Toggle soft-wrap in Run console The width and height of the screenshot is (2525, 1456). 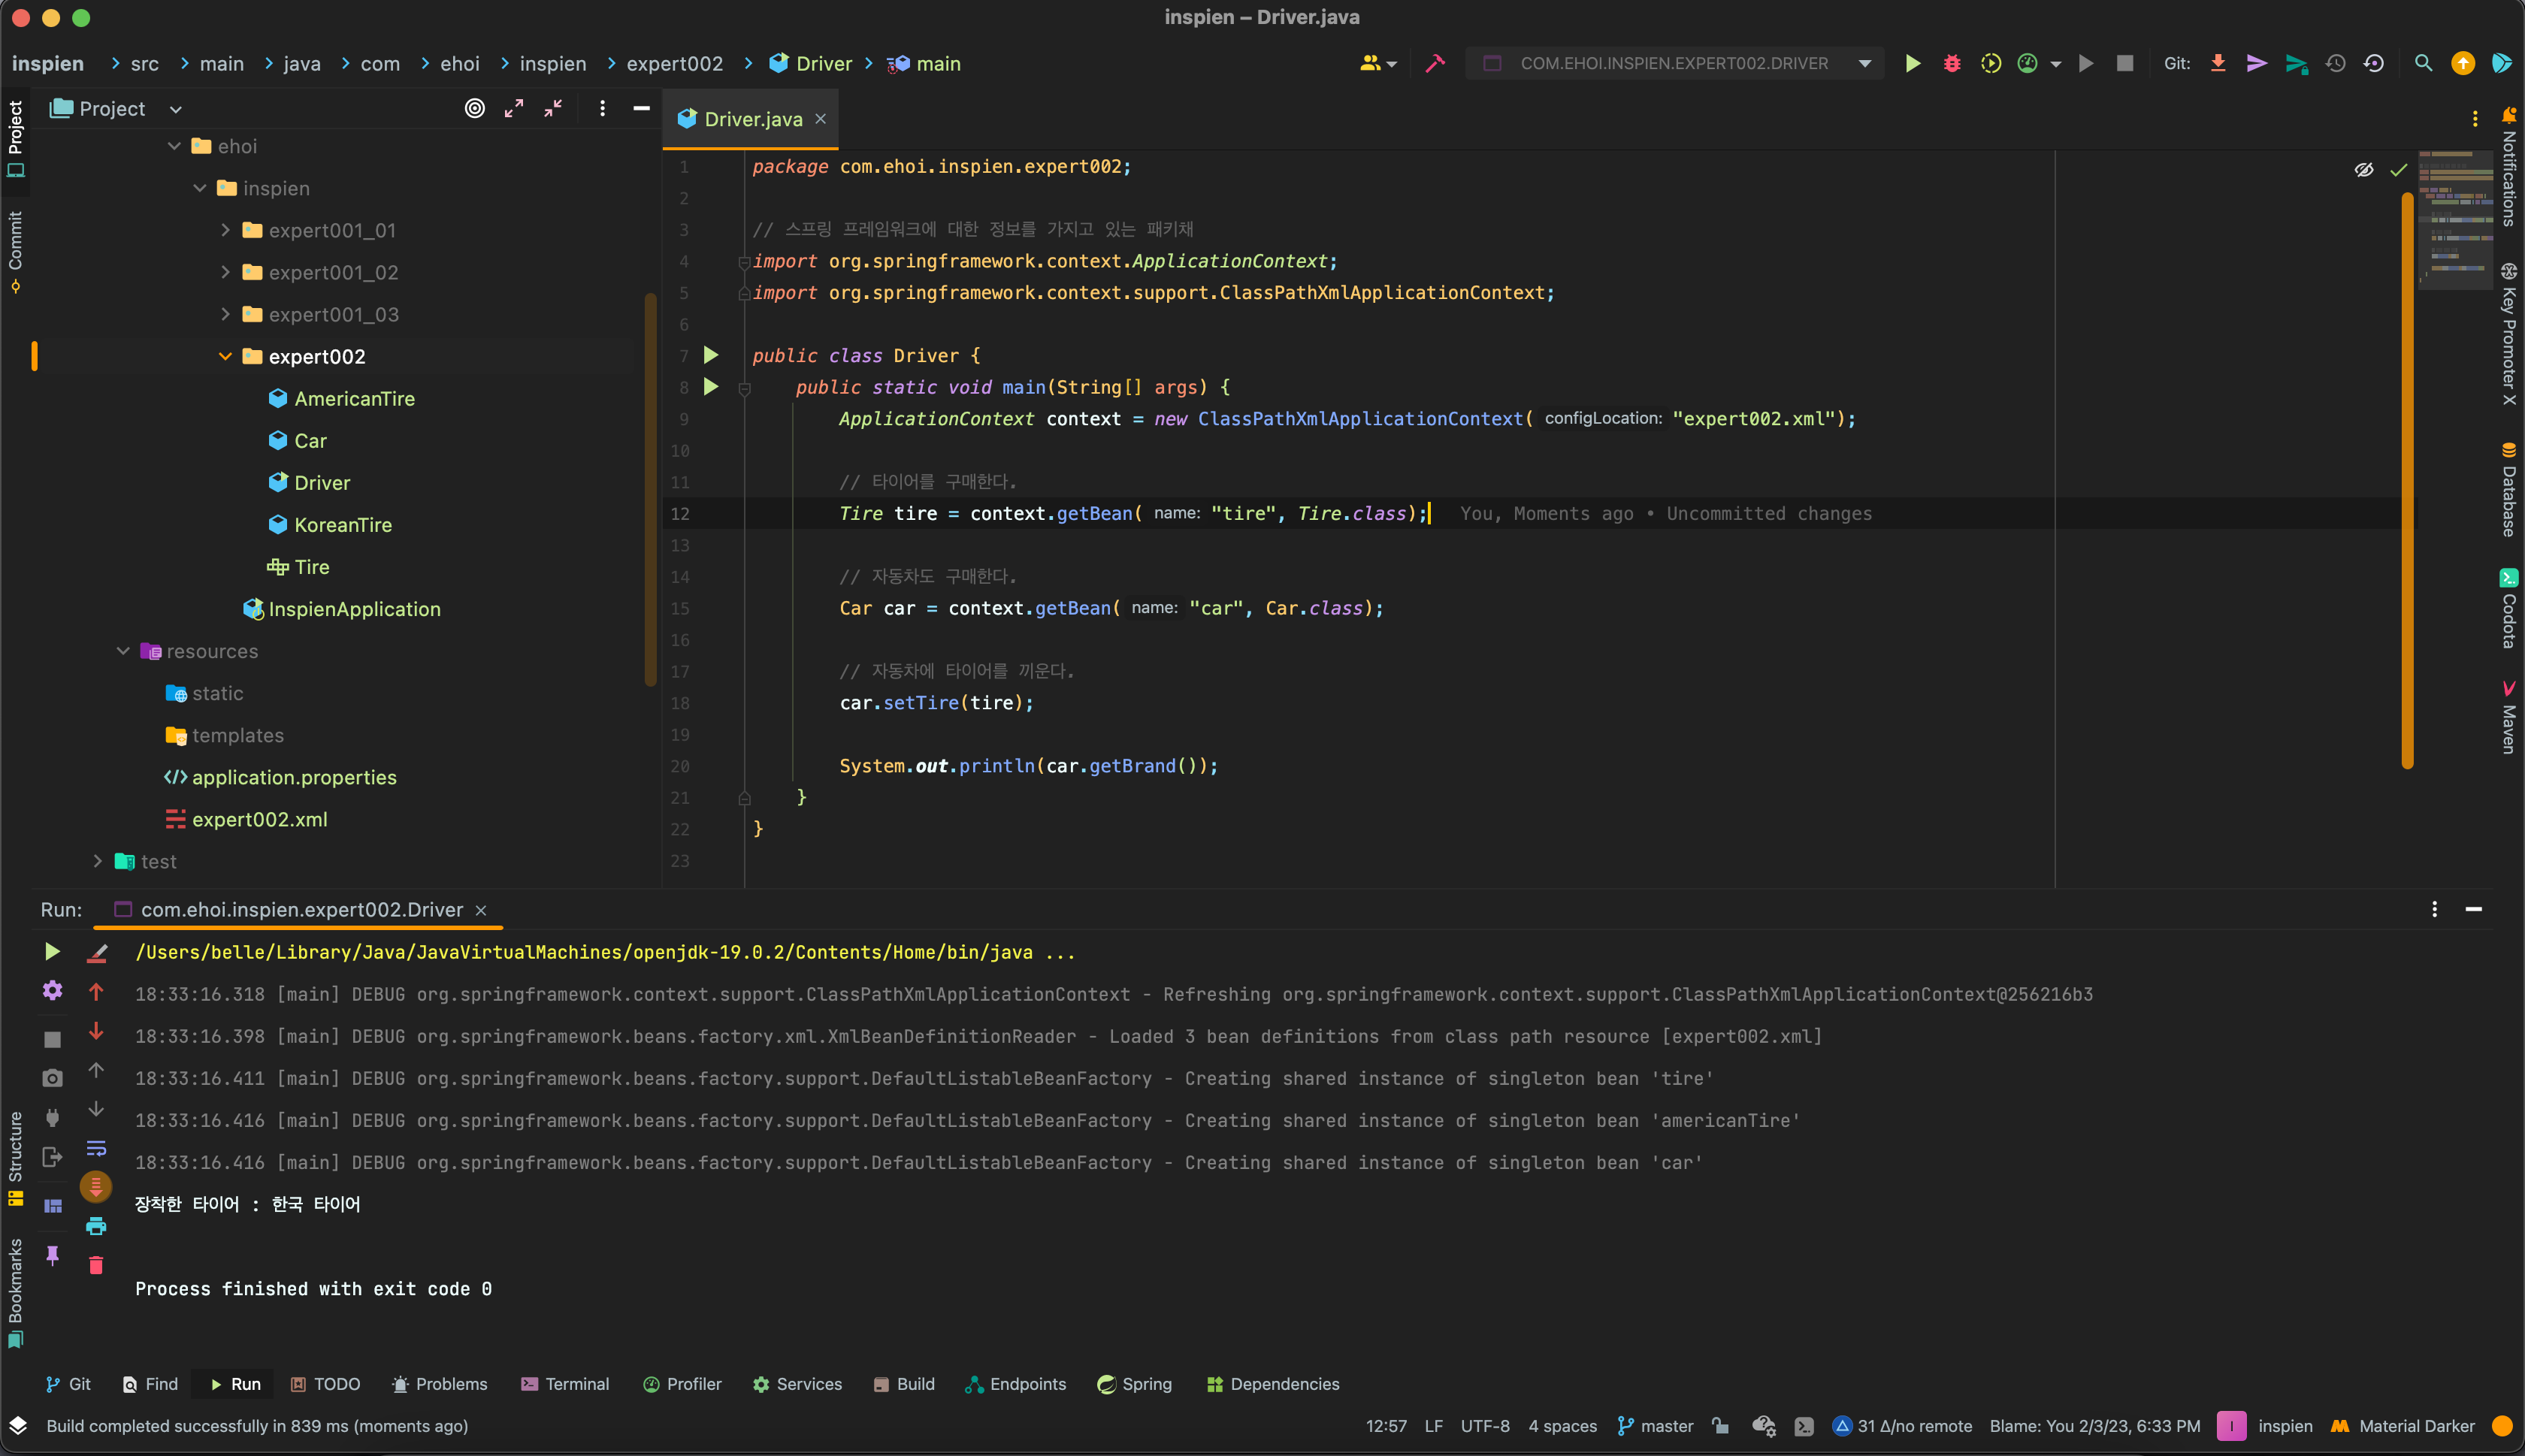96,1148
